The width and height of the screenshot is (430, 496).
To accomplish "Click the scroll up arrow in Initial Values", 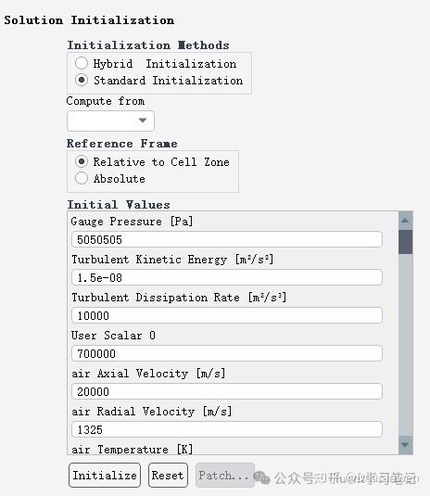I will tap(405, 221).
